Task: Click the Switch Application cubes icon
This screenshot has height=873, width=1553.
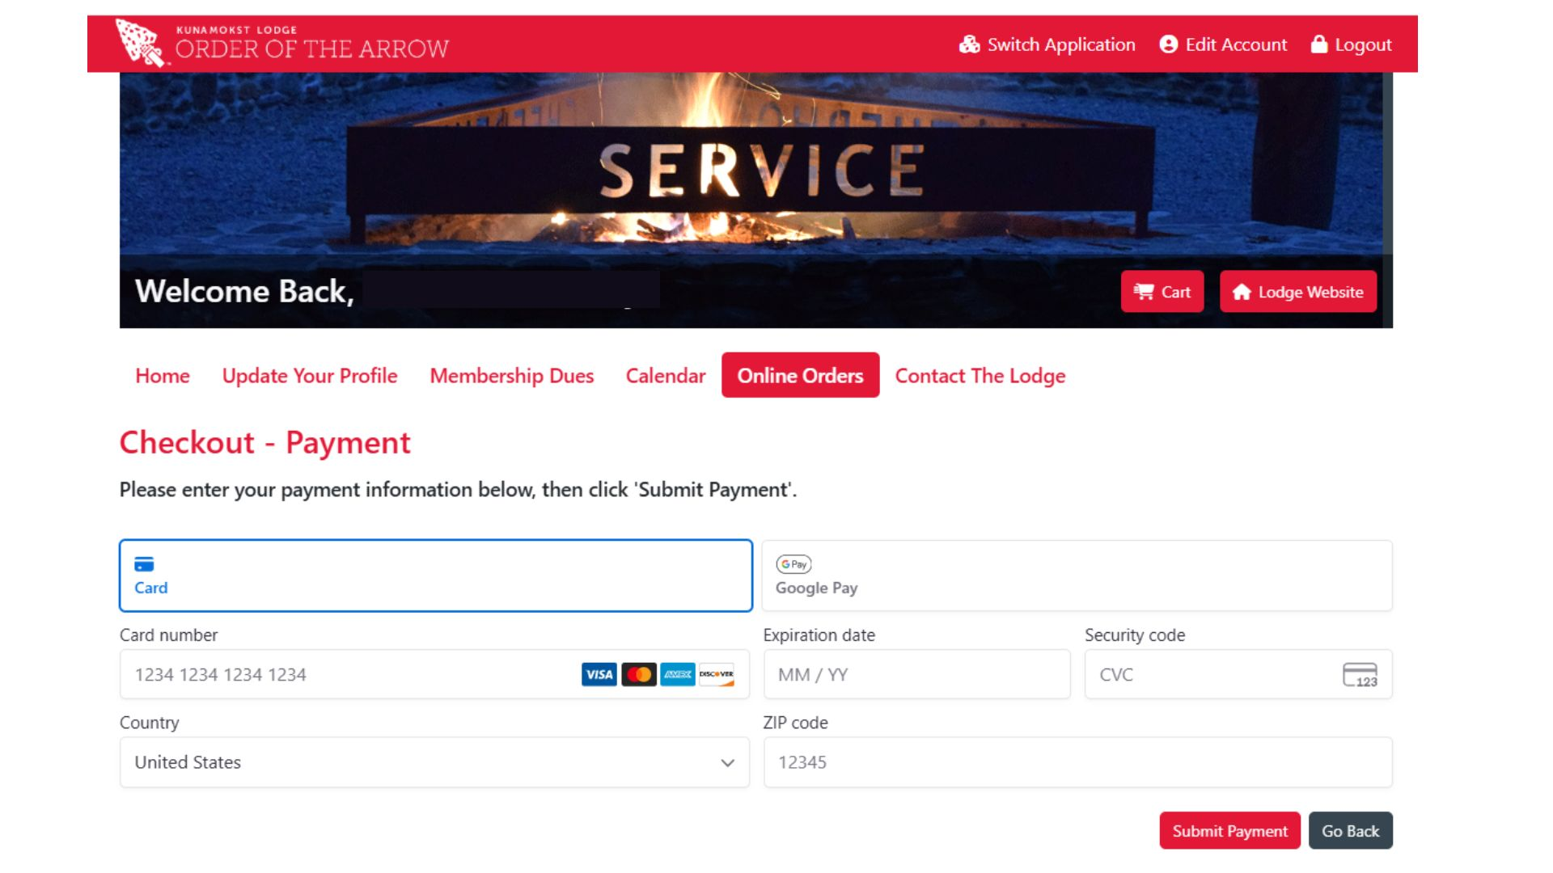Action: 969,44
